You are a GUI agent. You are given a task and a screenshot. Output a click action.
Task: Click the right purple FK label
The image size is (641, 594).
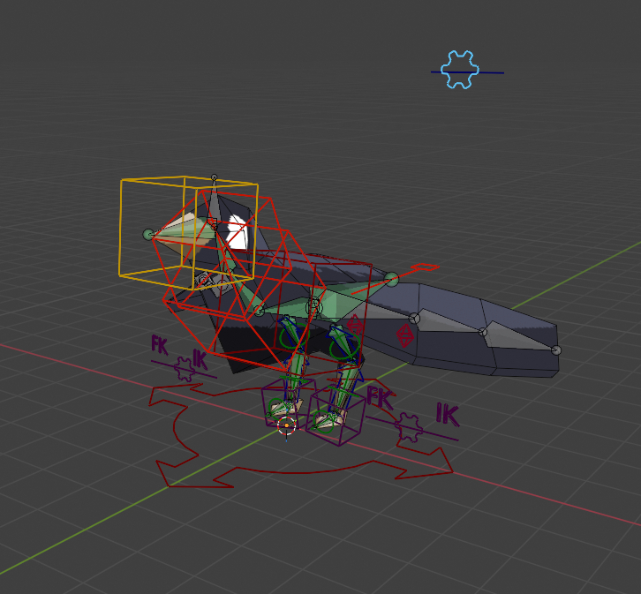tap(380, 397)
